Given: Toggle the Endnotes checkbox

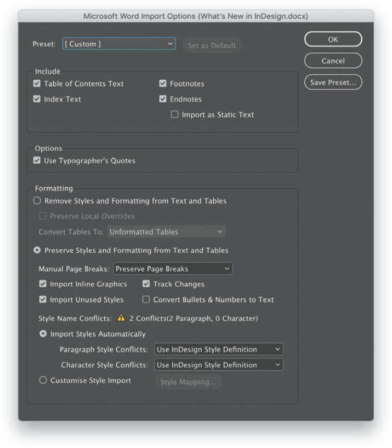Looking at the screenshot, I should pos(163,99).
